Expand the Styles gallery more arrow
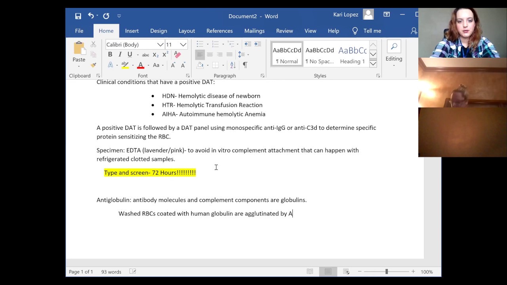This screenshot has width=507, height=285. click(373, 63)
